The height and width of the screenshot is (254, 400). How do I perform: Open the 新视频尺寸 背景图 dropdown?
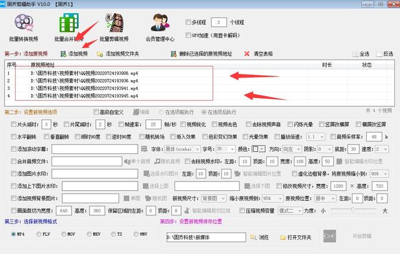[214, 198]
